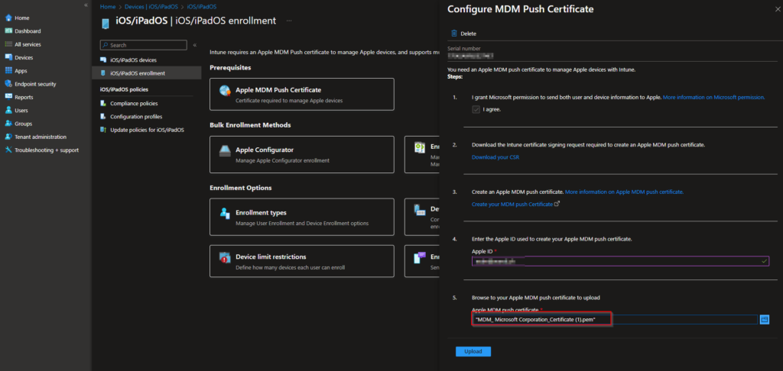Click the Bulk Enrollment Methods heading
Screen dimensions: 783x371
[x=250, y=124]
